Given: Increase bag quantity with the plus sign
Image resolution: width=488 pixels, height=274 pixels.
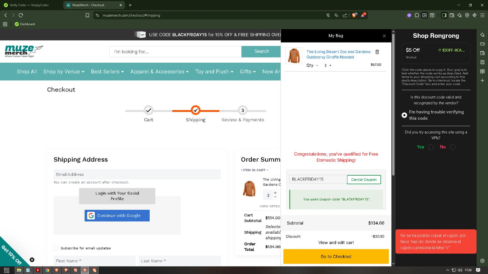Looking at the screenshot, I should tap(330, 65).
